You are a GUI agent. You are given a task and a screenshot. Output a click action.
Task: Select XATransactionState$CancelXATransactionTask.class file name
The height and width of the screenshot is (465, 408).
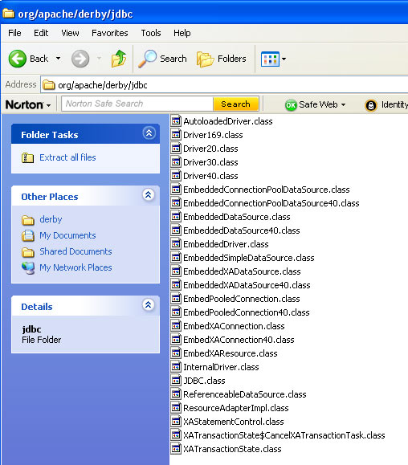(284, 435)
